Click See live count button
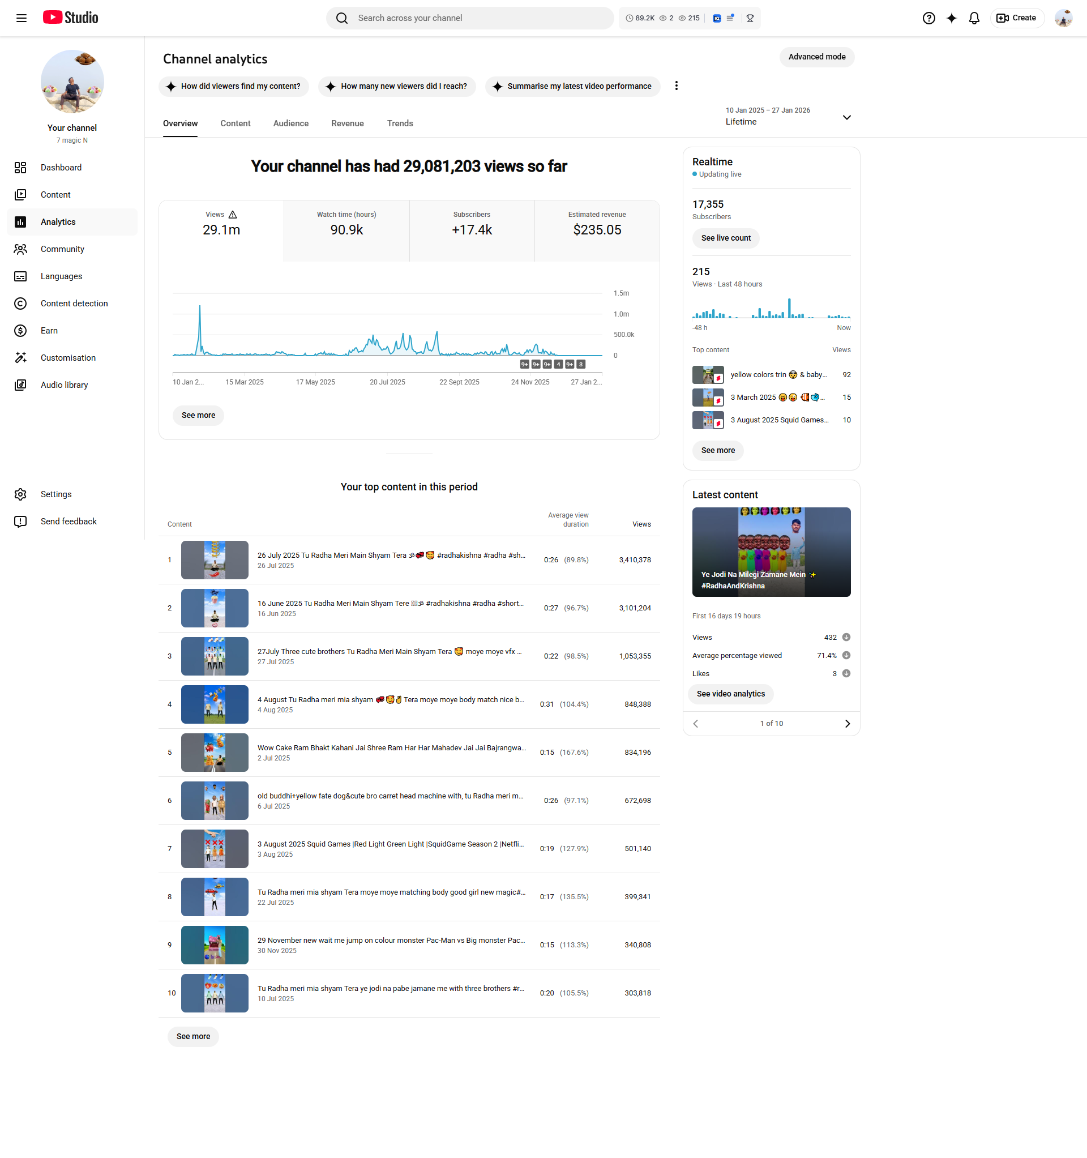The width and height of the screenshot is (1087, 1158). (x=725, y=238)
